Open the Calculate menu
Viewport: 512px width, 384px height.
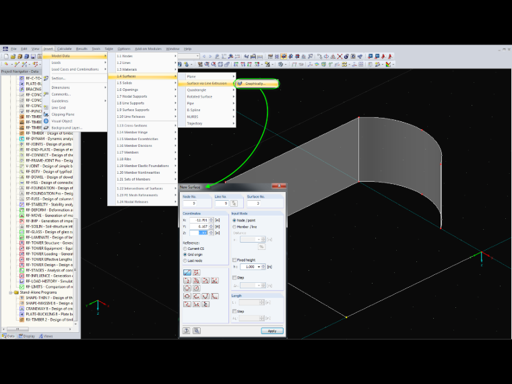click(x=64, y=49)
